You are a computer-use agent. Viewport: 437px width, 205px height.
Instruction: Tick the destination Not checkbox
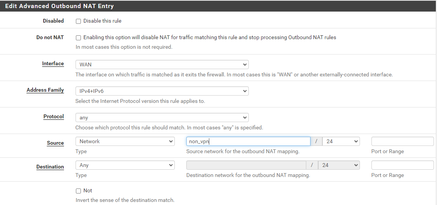(x=78, y=191)
